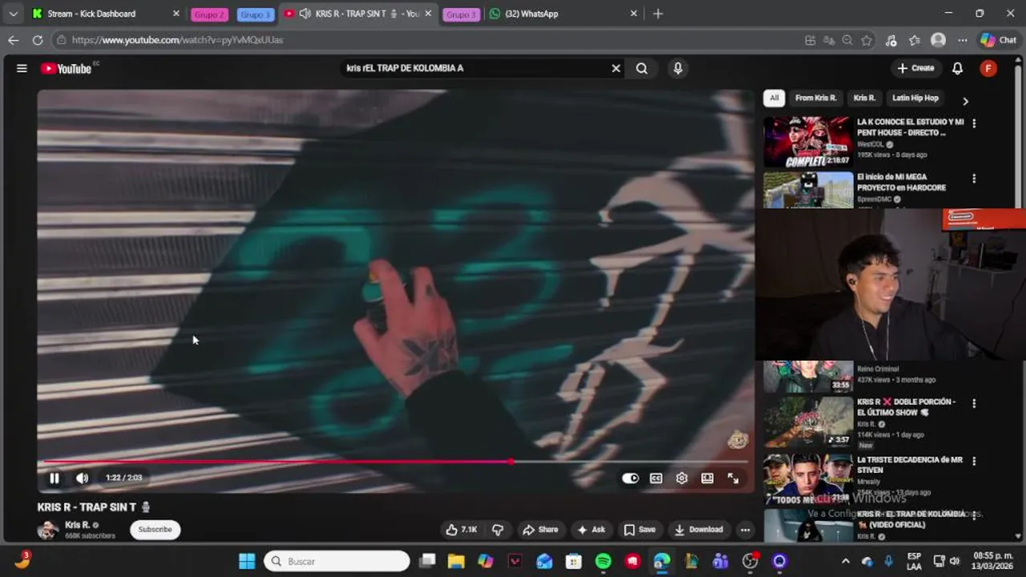Pause the playing video
Viewport: 1026px width, 577px height.
pyautogui.click(x=55, y=478)
